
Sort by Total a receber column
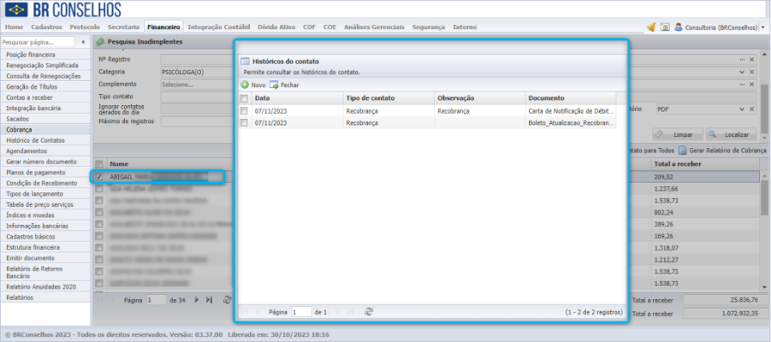(x=706, y=163)
